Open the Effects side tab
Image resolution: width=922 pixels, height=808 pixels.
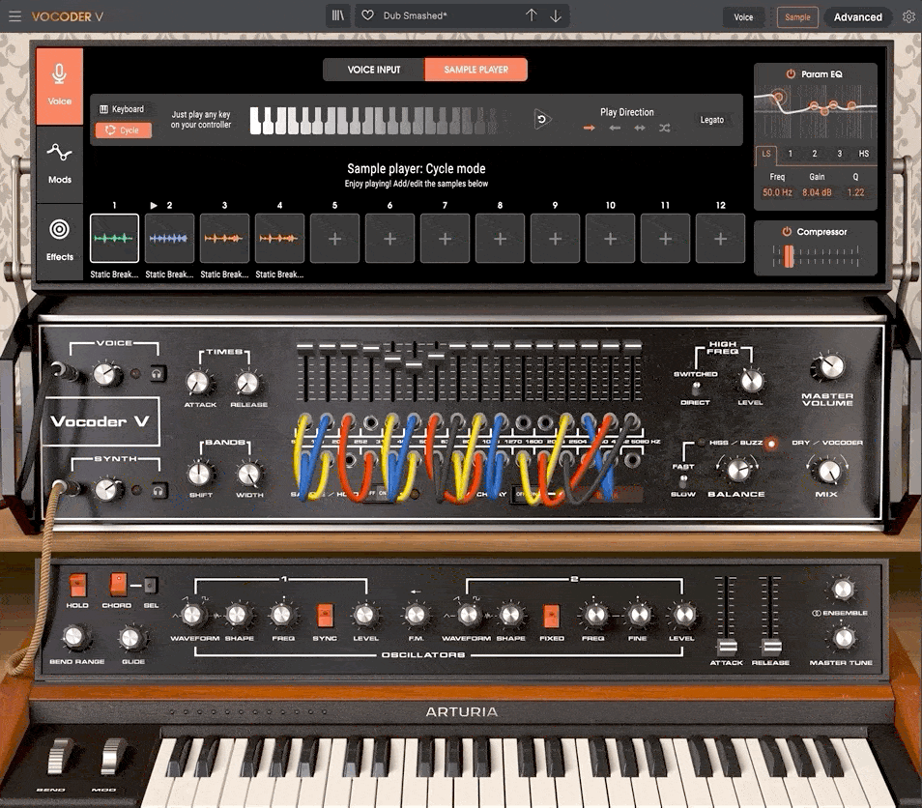59,241
